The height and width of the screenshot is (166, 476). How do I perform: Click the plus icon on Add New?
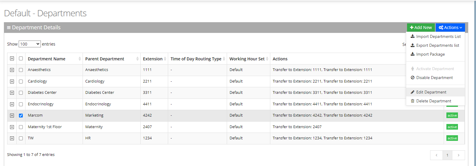[x=411, y=28]
